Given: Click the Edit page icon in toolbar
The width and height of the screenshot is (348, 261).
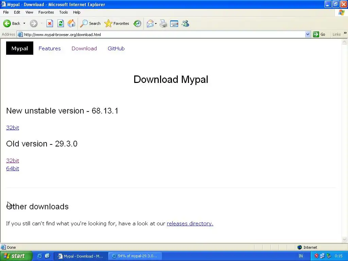Looking at the screenshot, I should point(174,23).
